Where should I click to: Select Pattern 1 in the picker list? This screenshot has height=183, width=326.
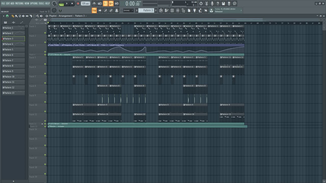coord(13,28)
